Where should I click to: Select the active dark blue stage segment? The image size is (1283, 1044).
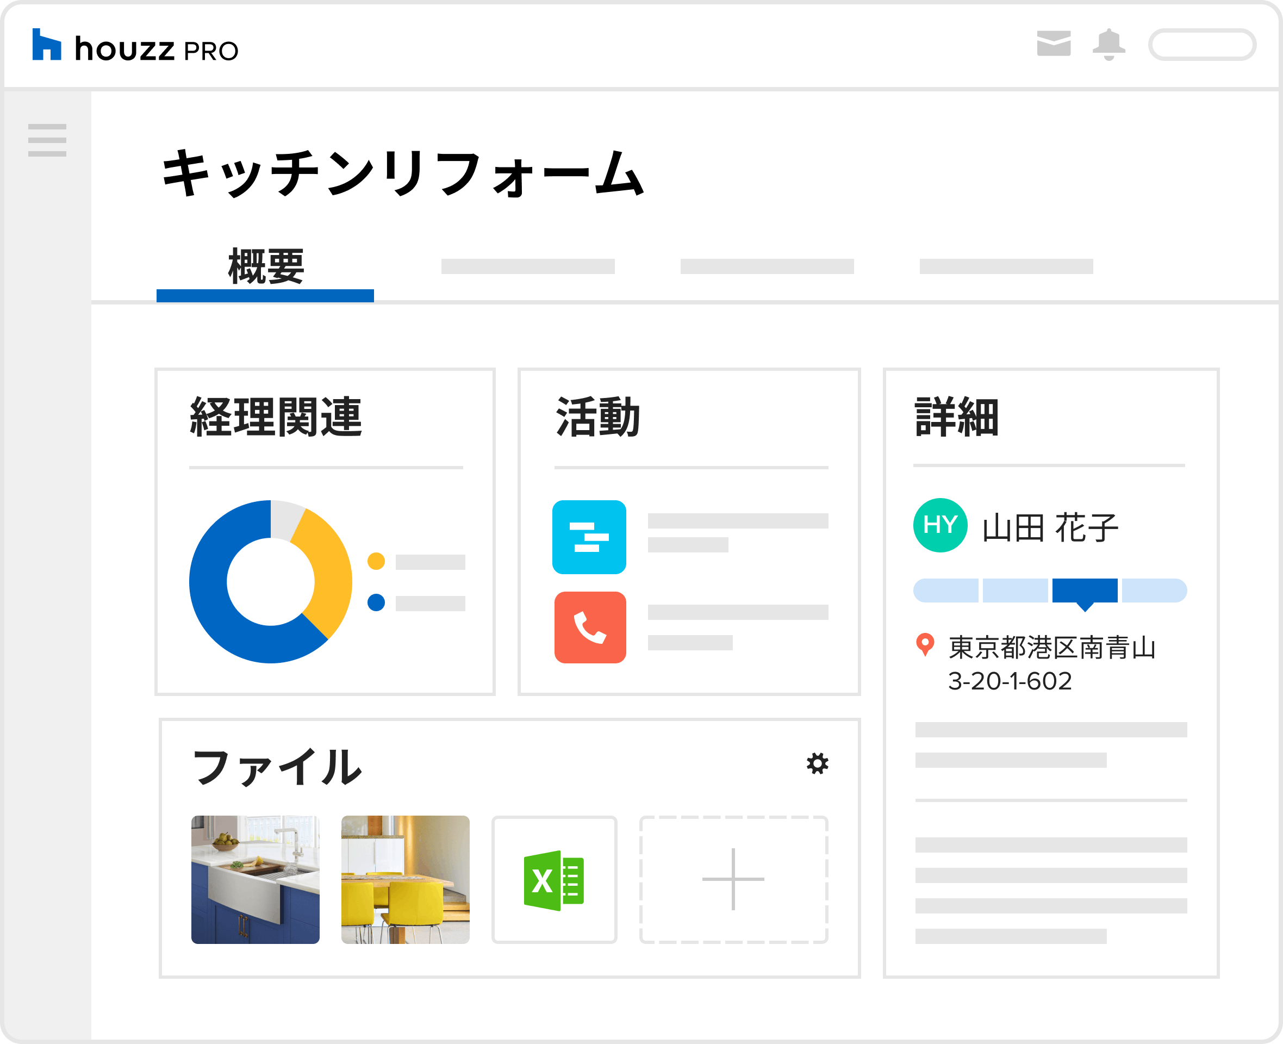[1085, 591]
